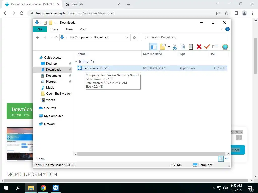Click Downloads in the address breadcrumb
Viewport: 258px width, 193px height.
pos(101,37)
